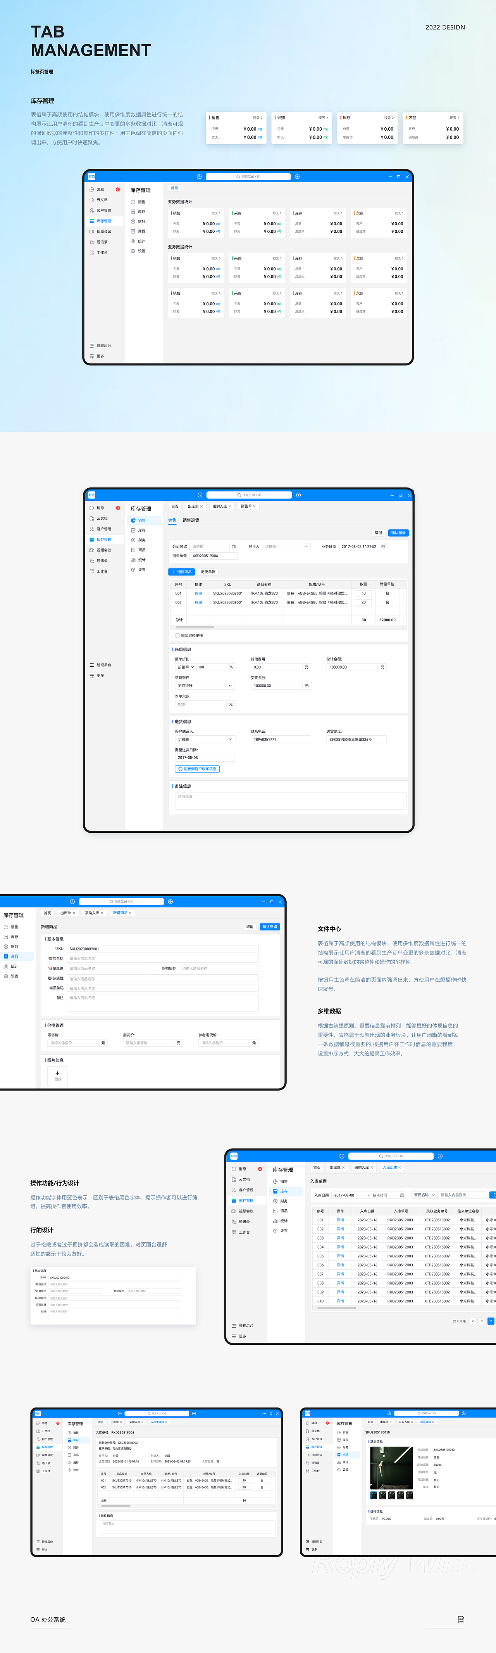Expand 按天 on the top floating 采购 card
Viewport: 496px width, 1653px height.
pyautogui.click(x=323, y=118)
